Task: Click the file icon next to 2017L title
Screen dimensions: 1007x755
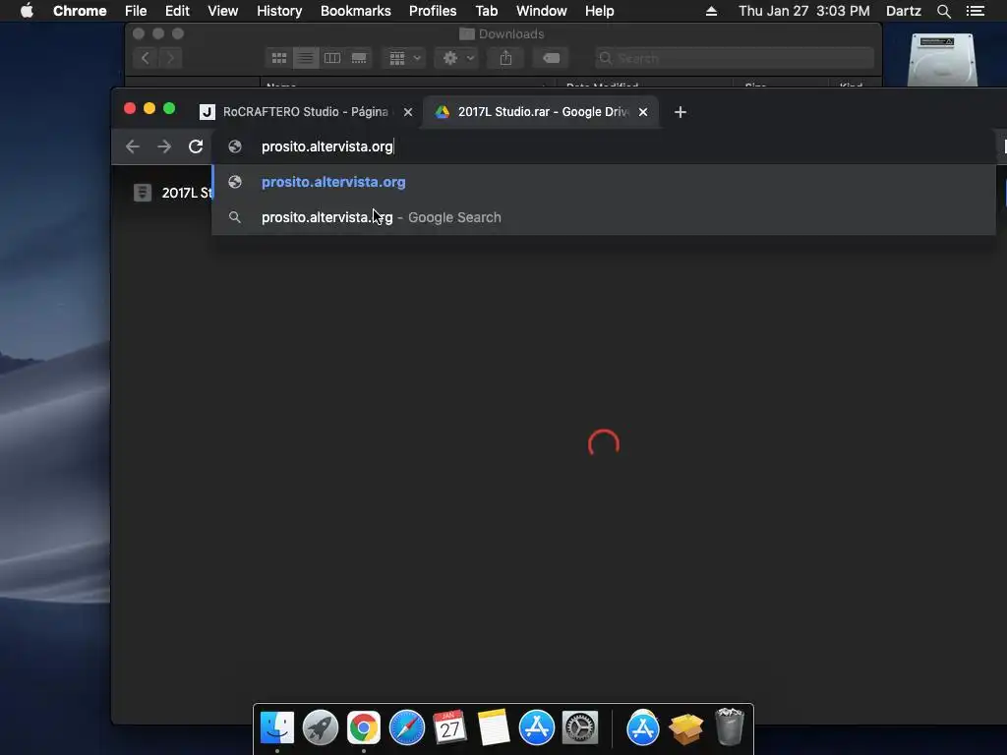Action: (x=143, y=192)
